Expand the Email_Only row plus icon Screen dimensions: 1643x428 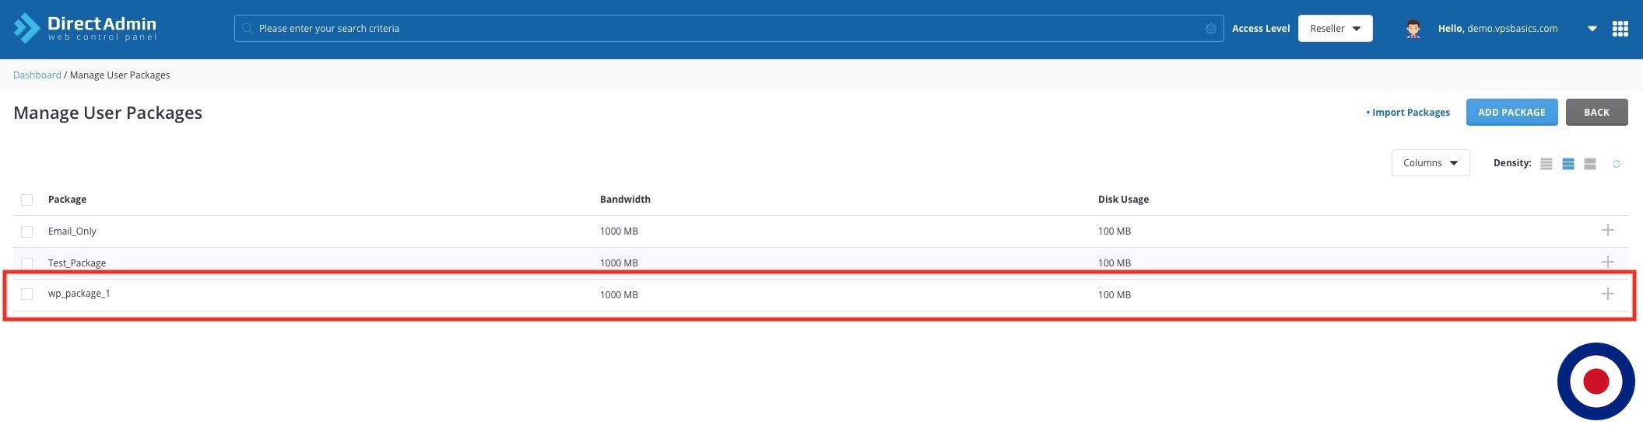tap(1607, 231)
